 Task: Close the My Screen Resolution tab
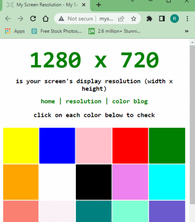(x=84, y=5)
